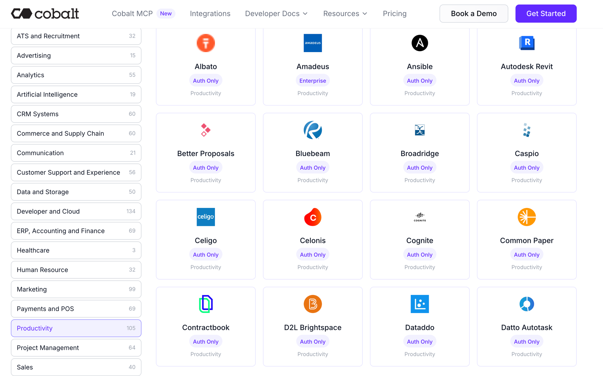Click the Albato orange logo icon

coord(206,43)
